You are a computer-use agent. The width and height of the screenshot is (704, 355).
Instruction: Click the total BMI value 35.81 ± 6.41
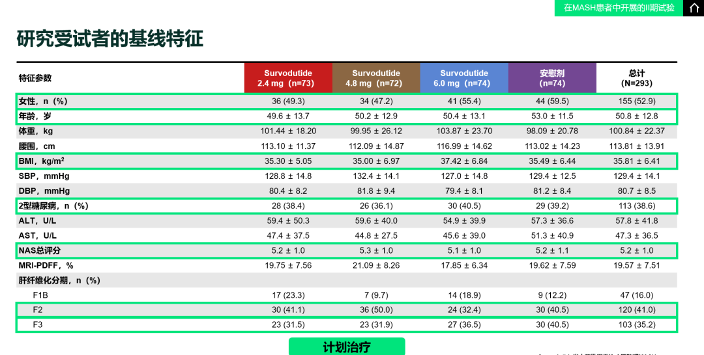[637, 161]
